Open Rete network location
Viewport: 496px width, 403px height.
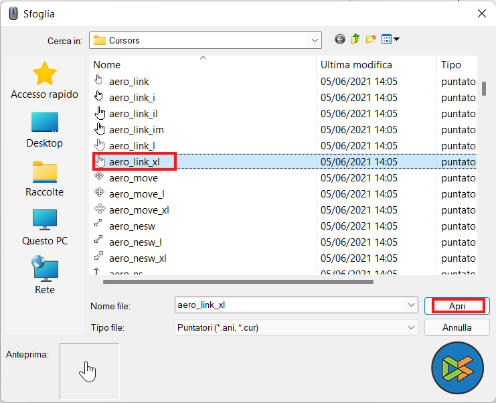click(x=44, y=276)
